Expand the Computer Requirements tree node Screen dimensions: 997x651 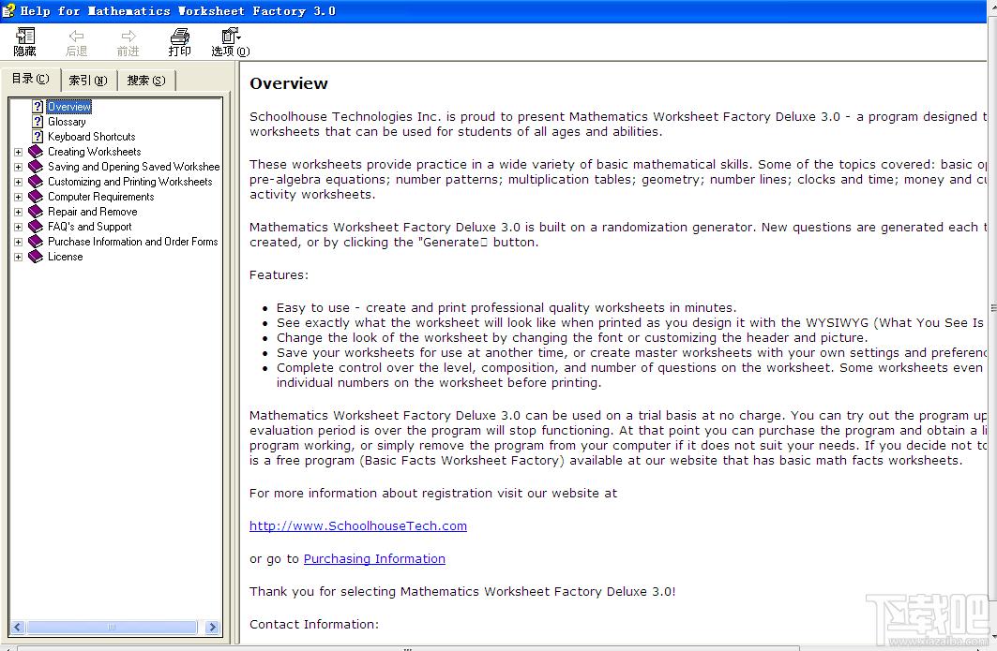tap(18, 197)
